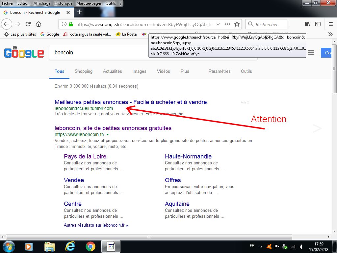Launch Windows Media Player from the taskbar
The height and width of the screenshot is (253, 337).
pos(29,246)
